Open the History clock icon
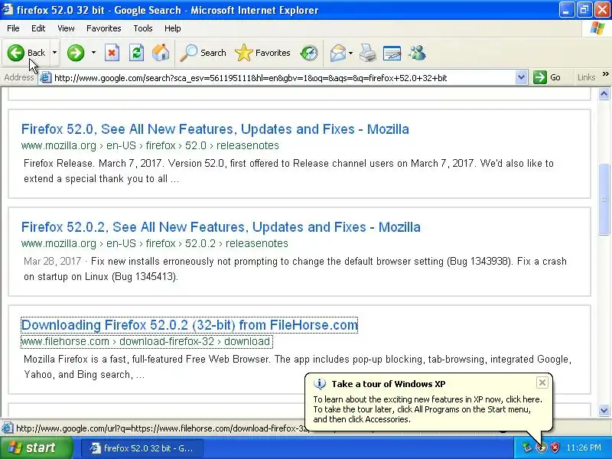The height and width of the screenshot is (459, 612). coord(309,53)
